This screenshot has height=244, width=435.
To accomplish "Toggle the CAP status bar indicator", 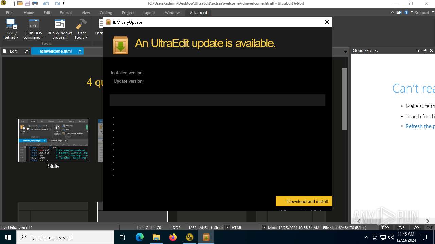I will pos(430,228).
